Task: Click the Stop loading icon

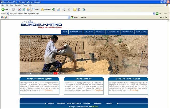Action: pos(20,9)
